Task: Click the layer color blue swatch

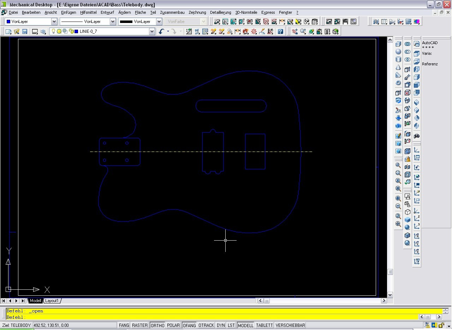Action: point(76,31)
